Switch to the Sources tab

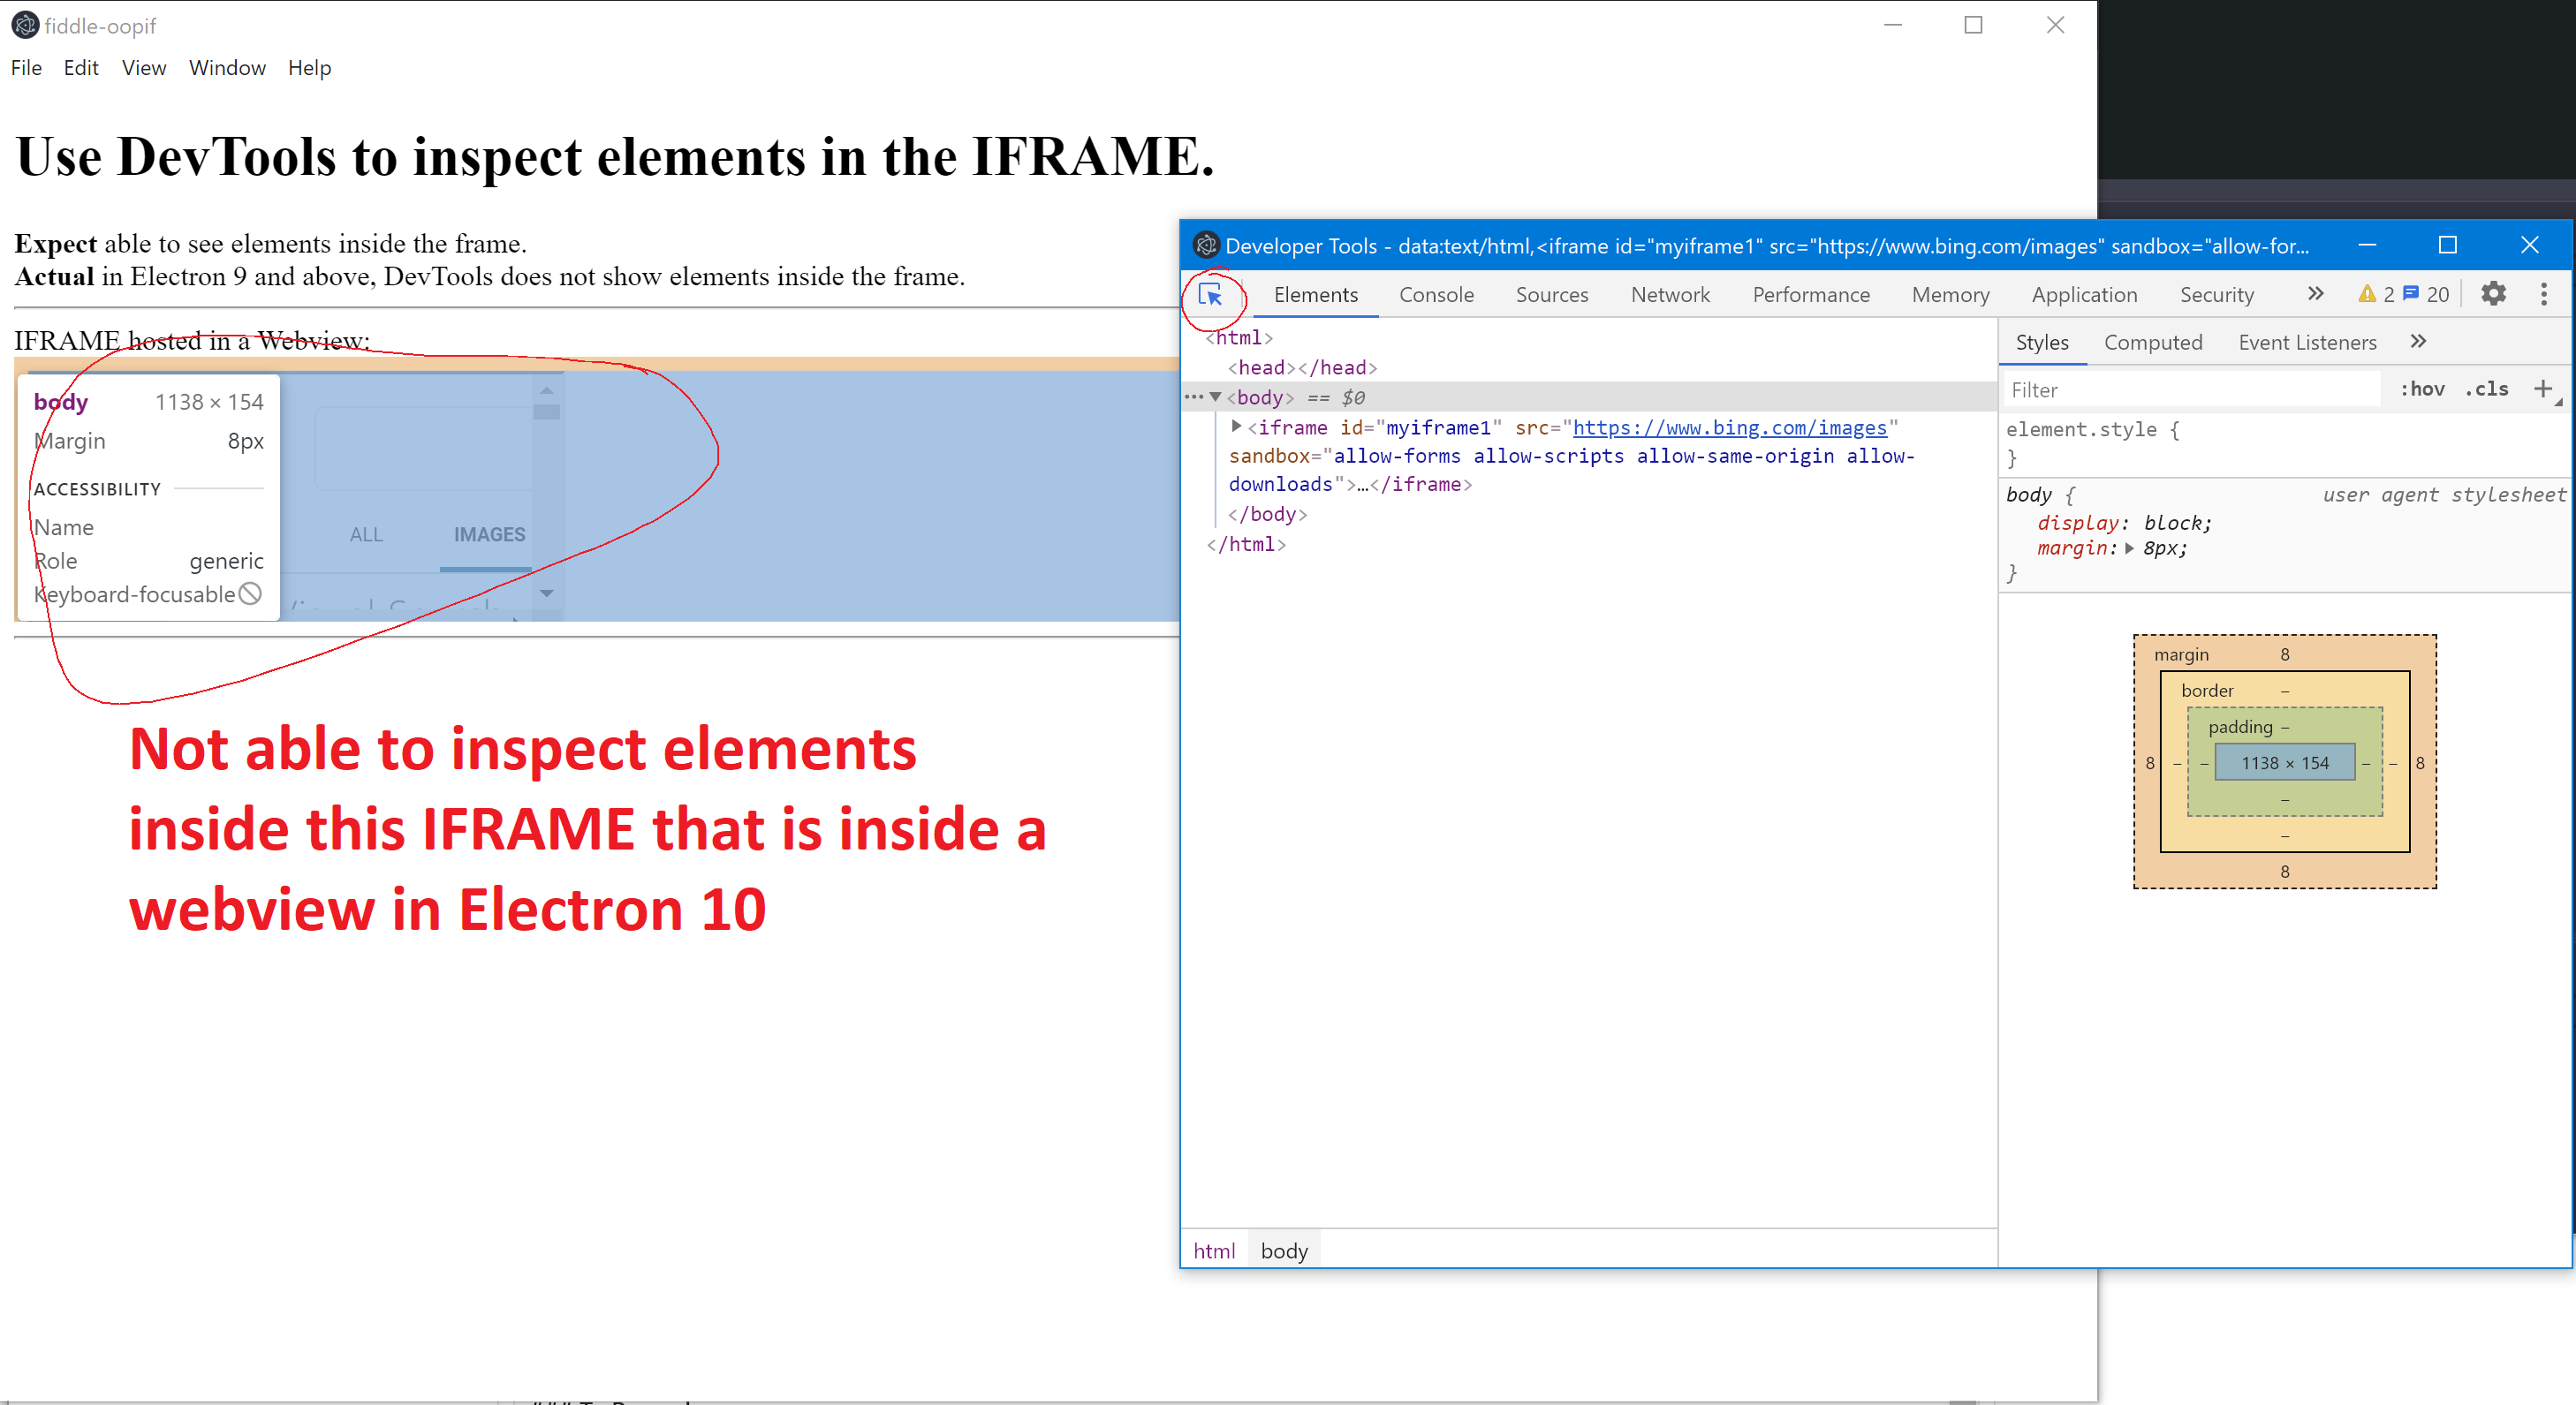tap(1552, 295)
